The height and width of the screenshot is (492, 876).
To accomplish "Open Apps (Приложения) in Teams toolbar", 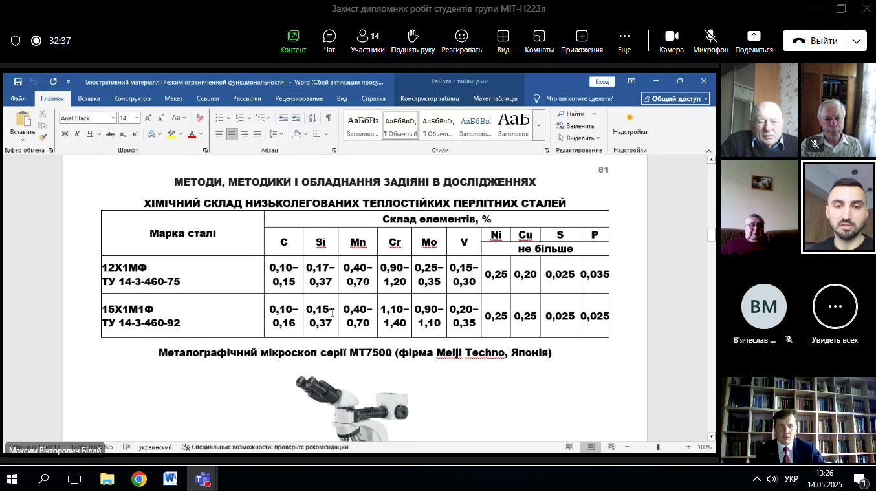I will coord(582,41).
